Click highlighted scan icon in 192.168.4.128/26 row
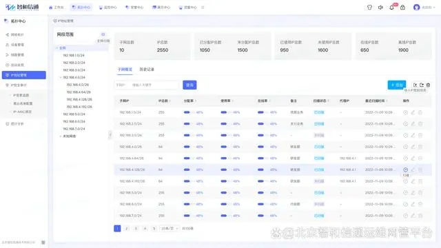441x248 pixels. (x=406, y=169)
